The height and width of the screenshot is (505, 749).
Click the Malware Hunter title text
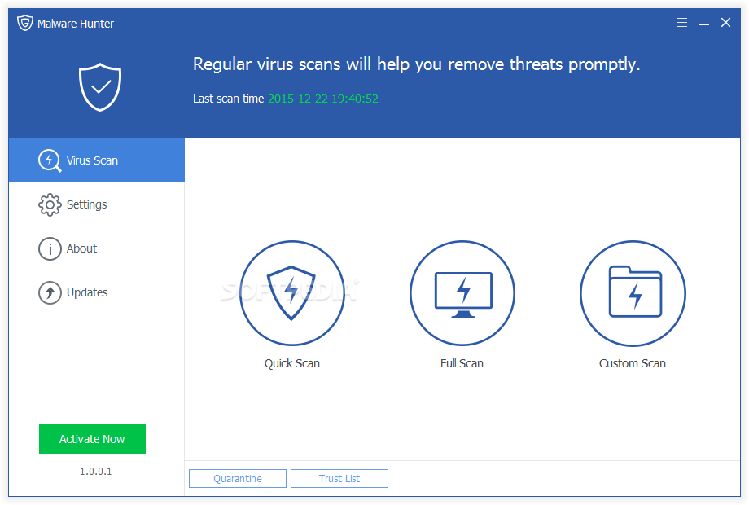point(76,24)
